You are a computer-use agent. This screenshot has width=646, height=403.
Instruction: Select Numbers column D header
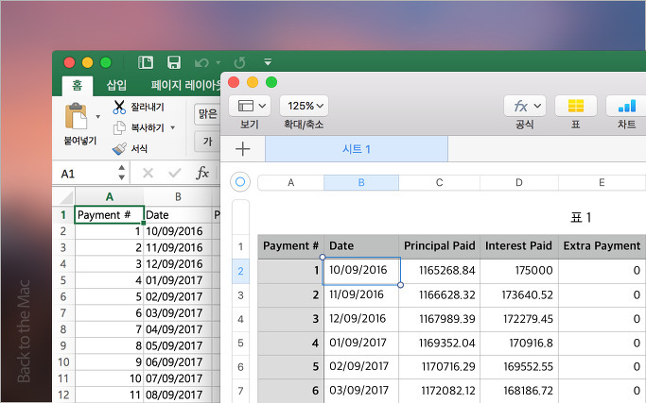tap(519, 182)
